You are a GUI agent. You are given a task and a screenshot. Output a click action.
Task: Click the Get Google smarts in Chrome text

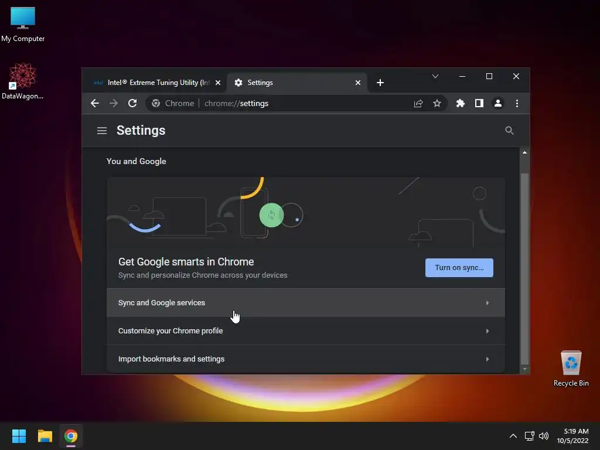[186, 262]
